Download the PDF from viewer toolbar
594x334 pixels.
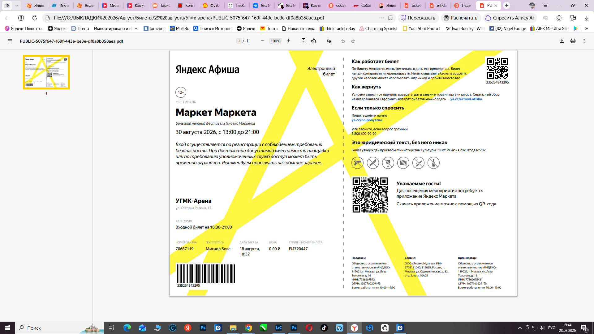click(x=562, y=41)
